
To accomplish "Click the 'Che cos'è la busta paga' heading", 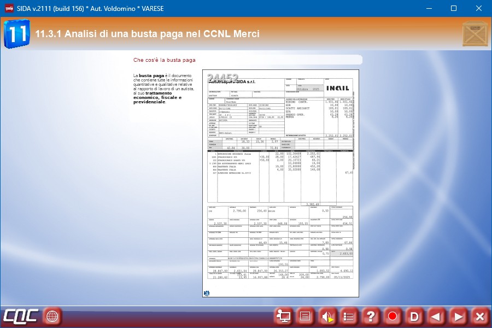I will (x=164, y=60).
